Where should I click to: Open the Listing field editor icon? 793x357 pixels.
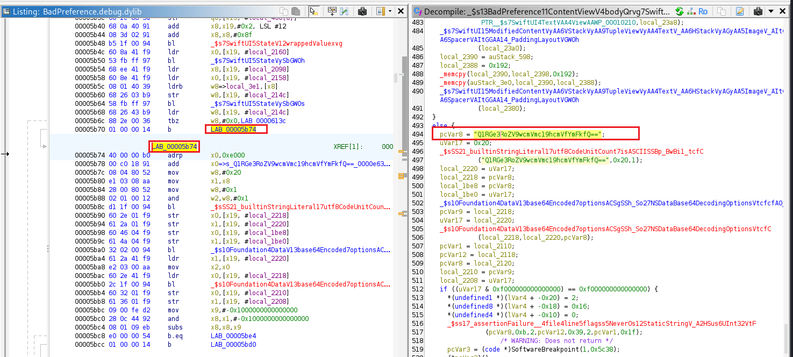332,11
